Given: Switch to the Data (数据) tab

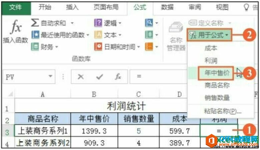Looking at the screenshot, I should pyautogui.click(x=167, y=7).
